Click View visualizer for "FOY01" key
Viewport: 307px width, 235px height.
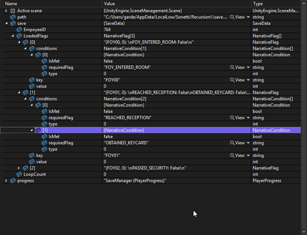(237, 155)
